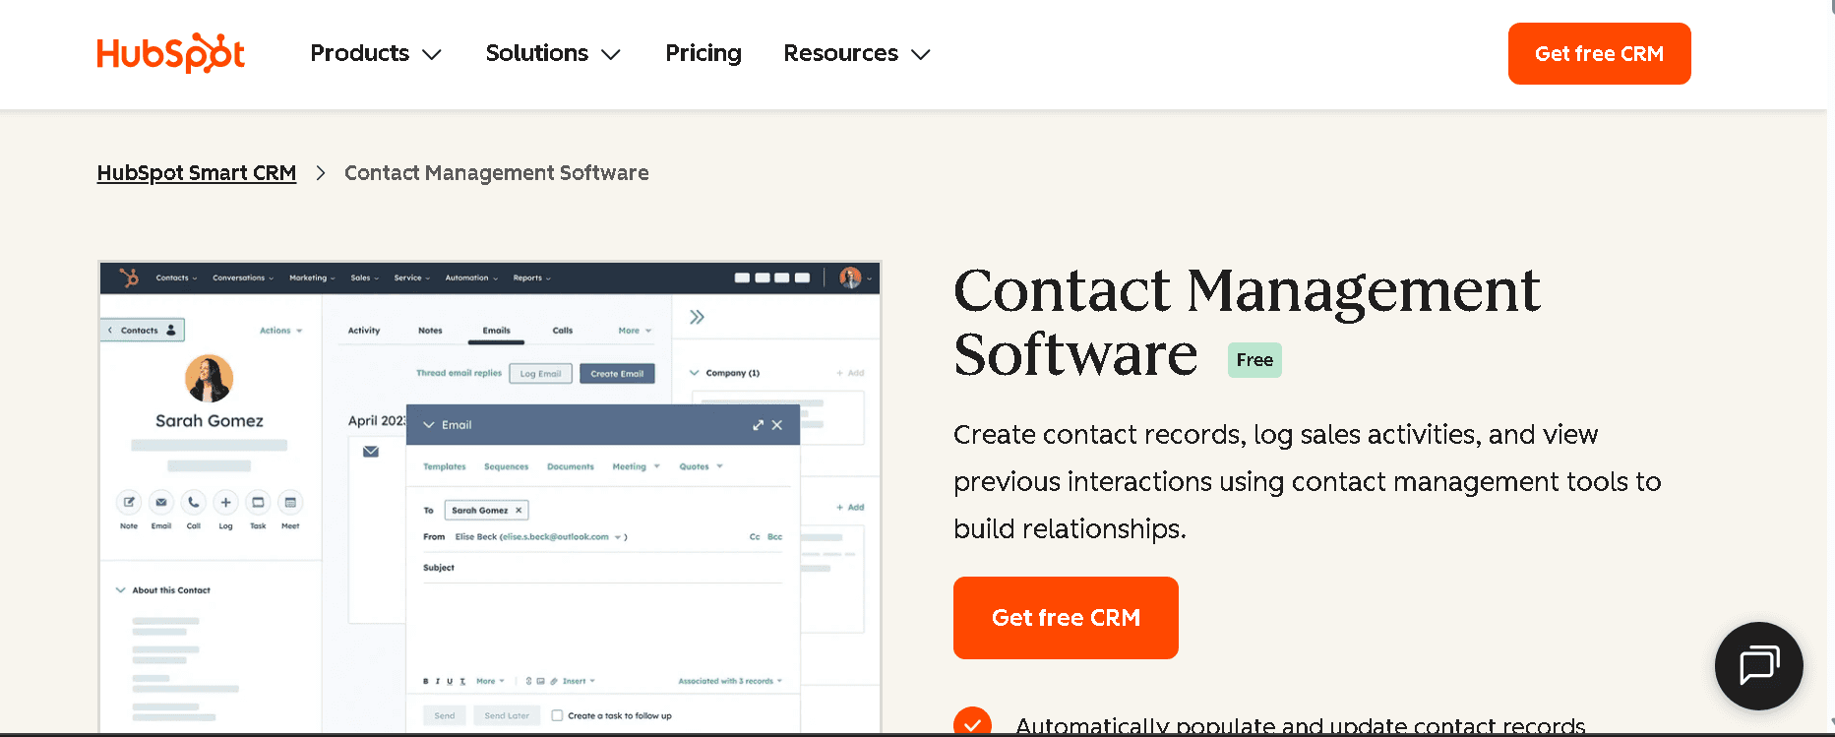Open the From sender address dropdown

pos(618,537)
